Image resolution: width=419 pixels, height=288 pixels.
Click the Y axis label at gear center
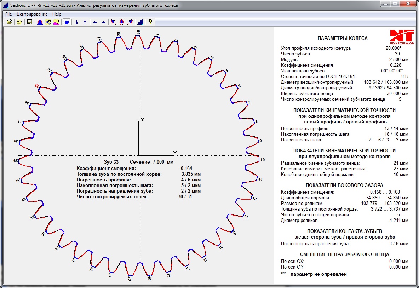pyautogui.click(x=142, y=119)
